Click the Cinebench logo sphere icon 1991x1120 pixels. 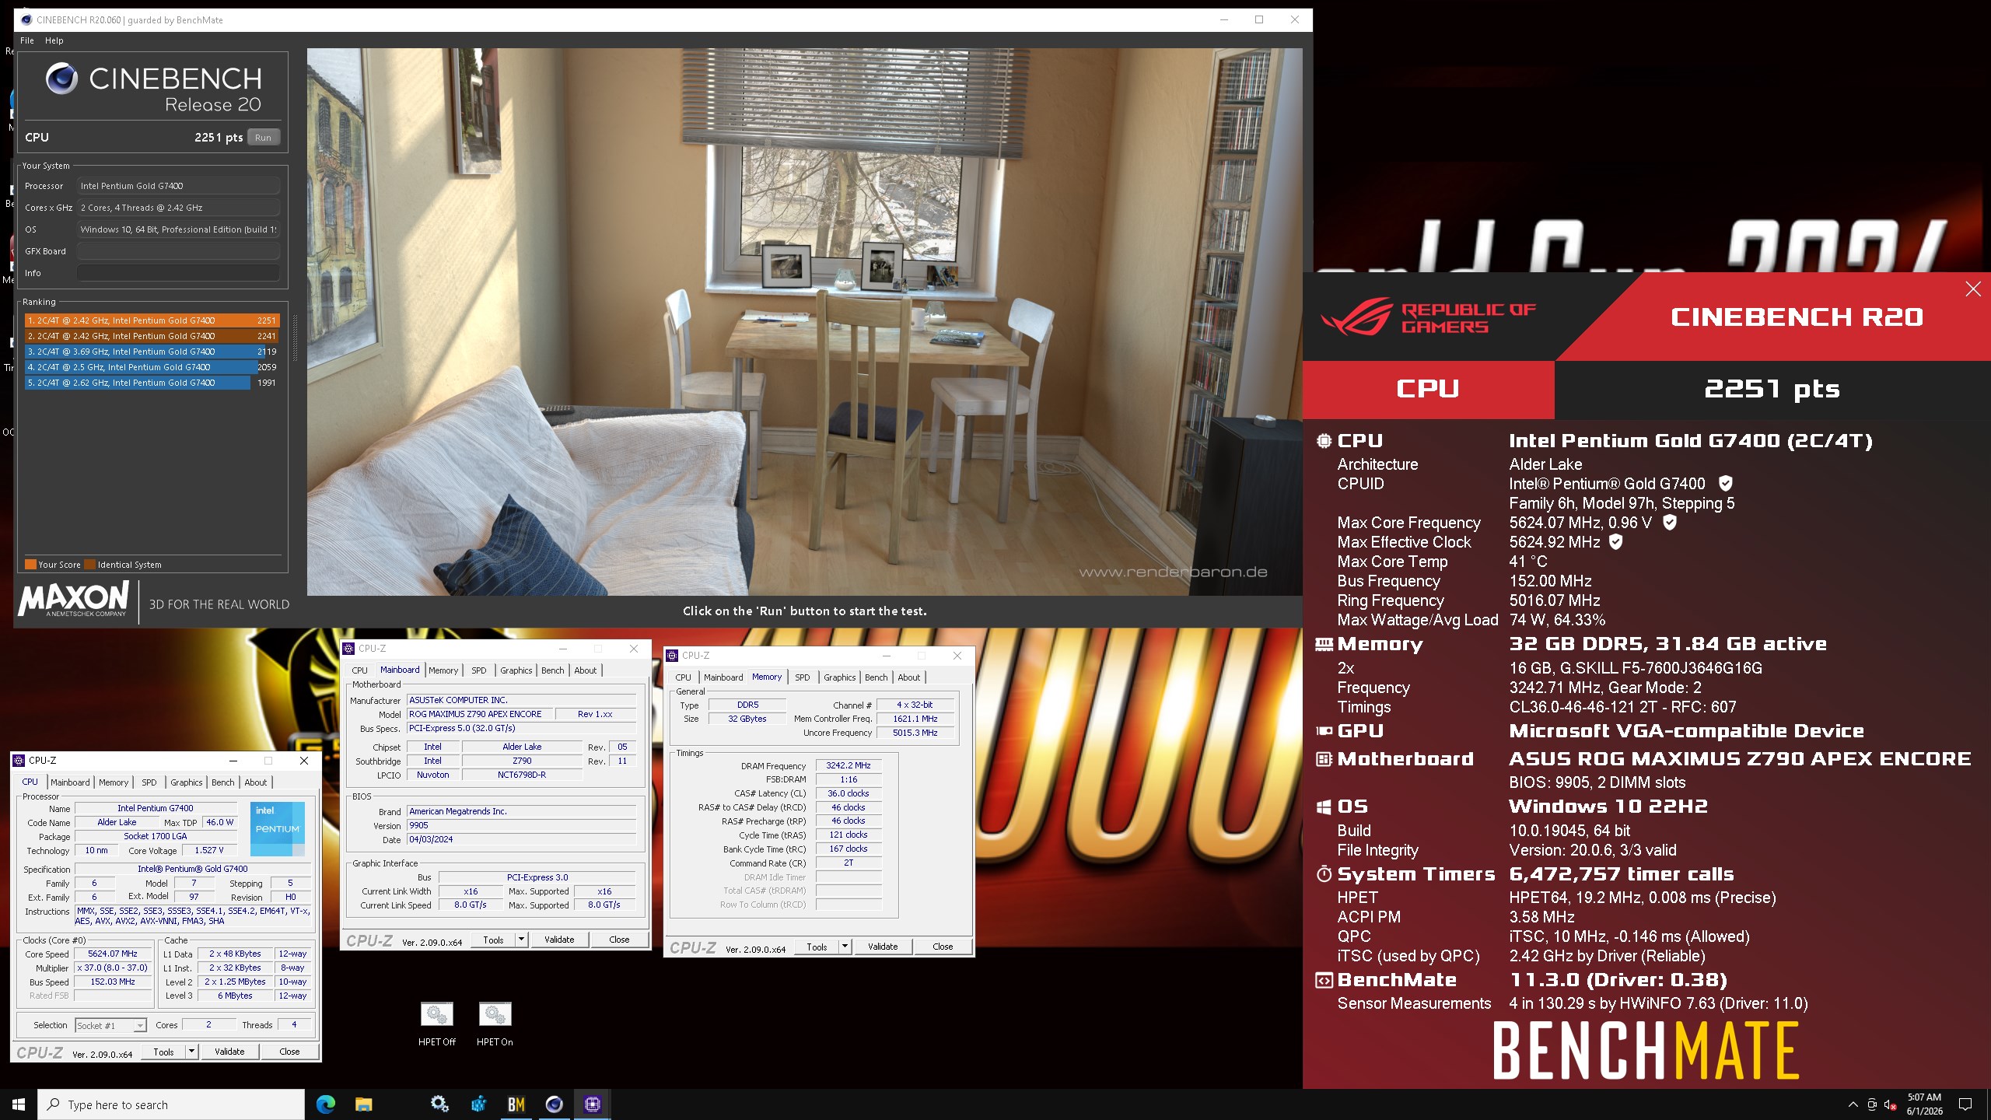click(61, 79)
